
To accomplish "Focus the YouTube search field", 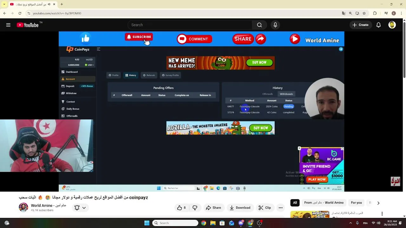I will coord(190,25).
